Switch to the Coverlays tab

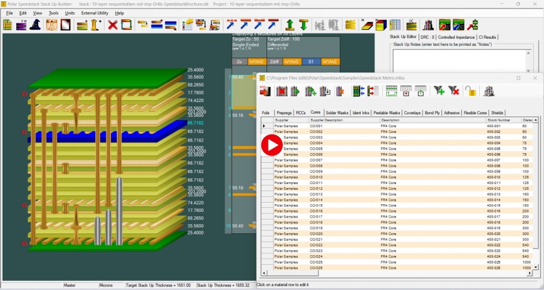coord(413,113)
